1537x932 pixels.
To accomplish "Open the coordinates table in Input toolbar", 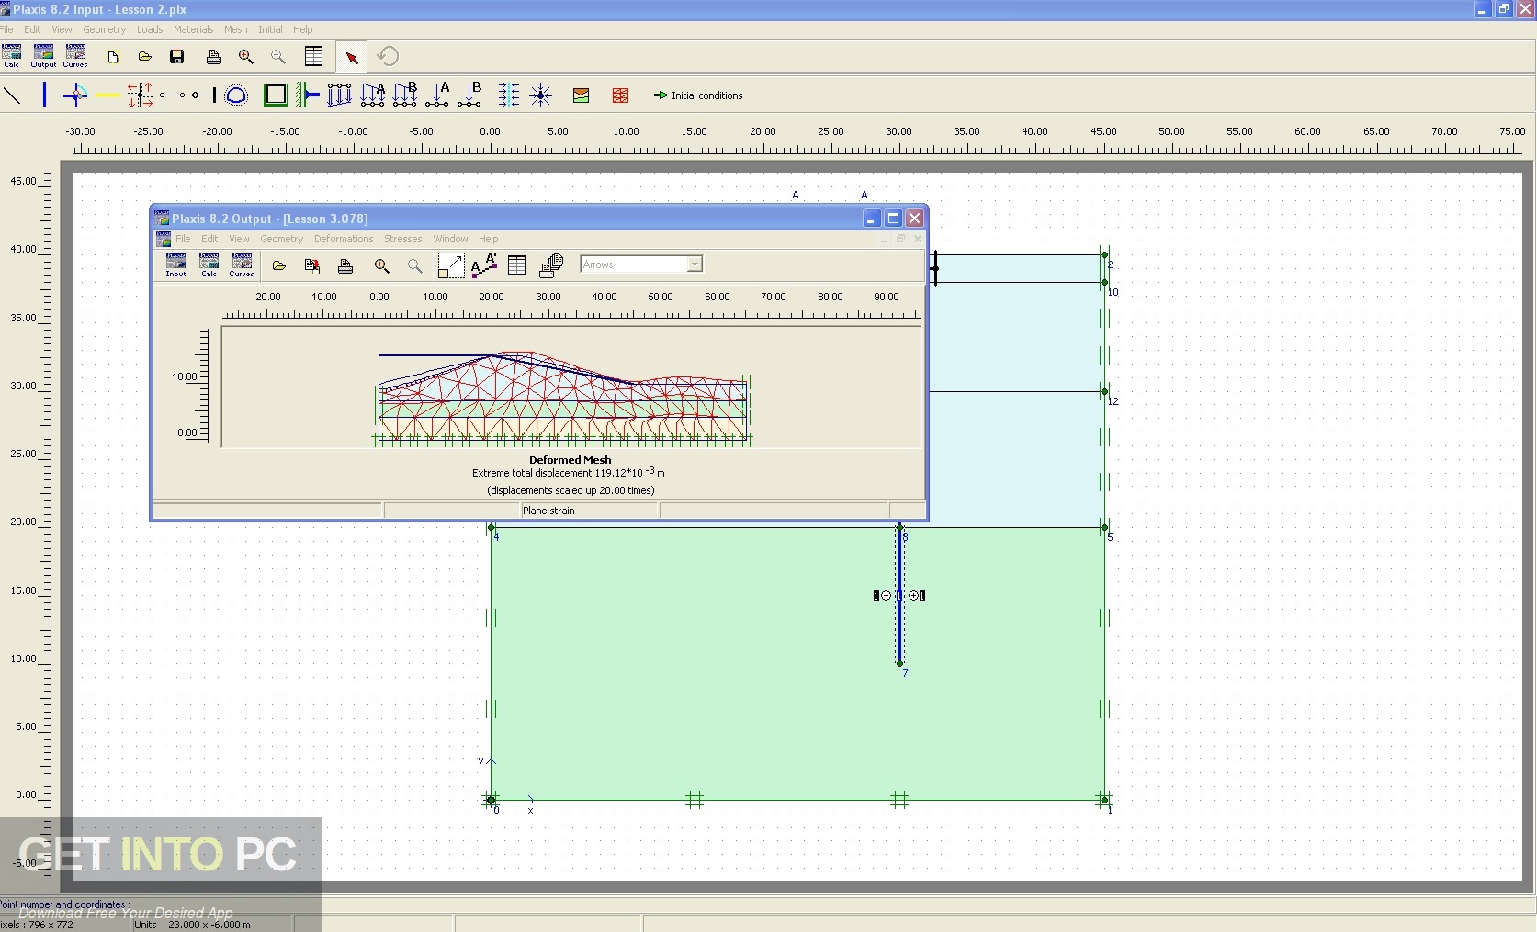I will [314, 57].
